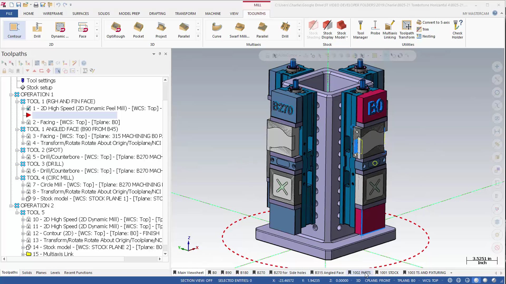506x284 pixels.
Task: Select outline shaded display mode icon
Action: click(476, 280)
